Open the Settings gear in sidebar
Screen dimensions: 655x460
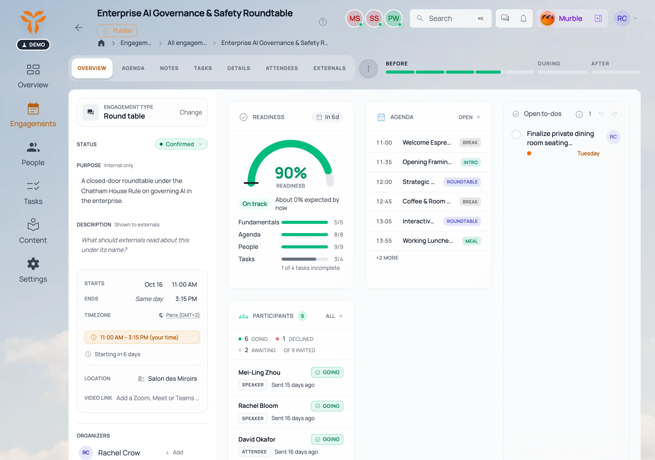[x=33, y=270]
